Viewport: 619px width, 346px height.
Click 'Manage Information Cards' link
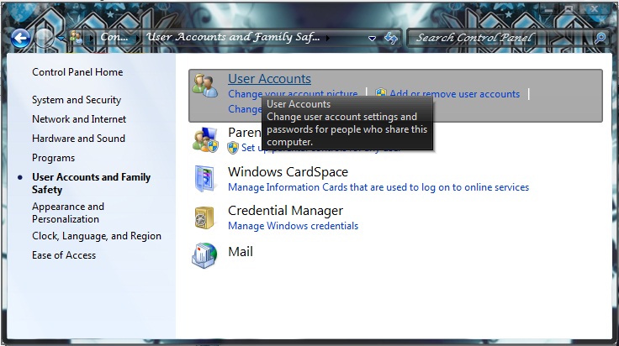[378, 187]
